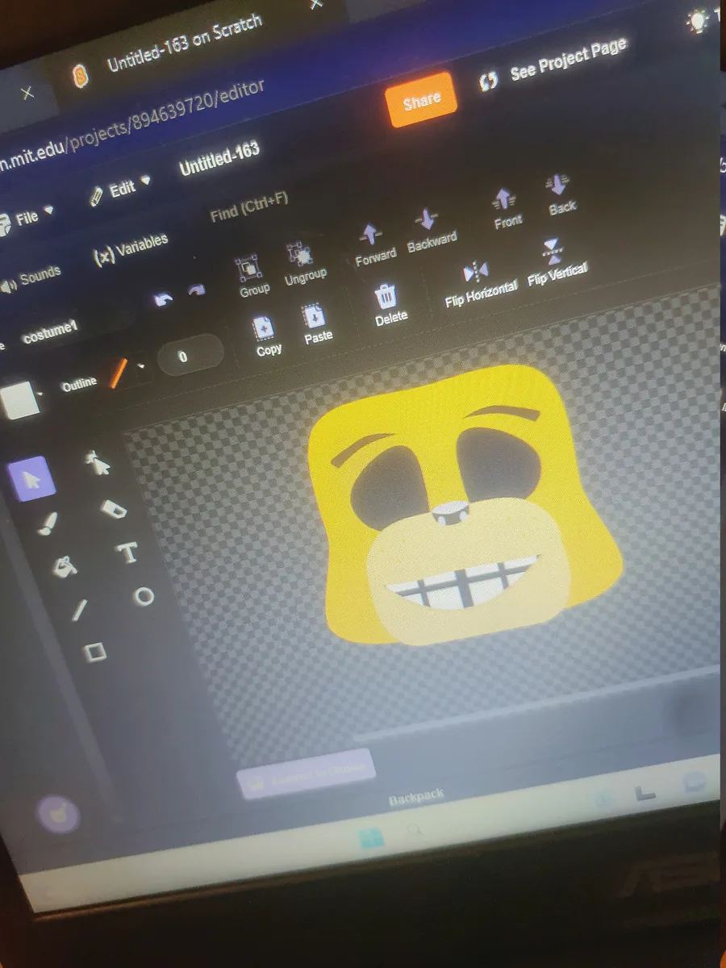
Task: Open Windows taskbar search
Action: (416, 831)
